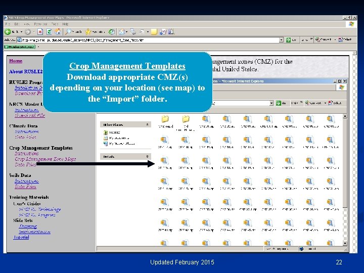The height and width of the screenshot is (273, 364).
Task: Click the Forward arrow toolbar button
Action: [x=28, y=32]
